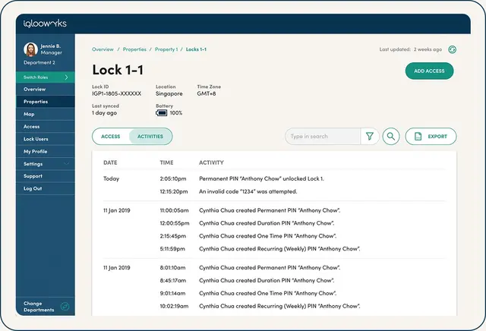486x331 pixels.
Task: Click the Overview breadcrumb link
Action: (x=103, y=49)
